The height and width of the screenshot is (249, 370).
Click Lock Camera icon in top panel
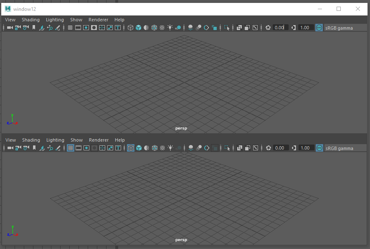[x=18, y=28]
